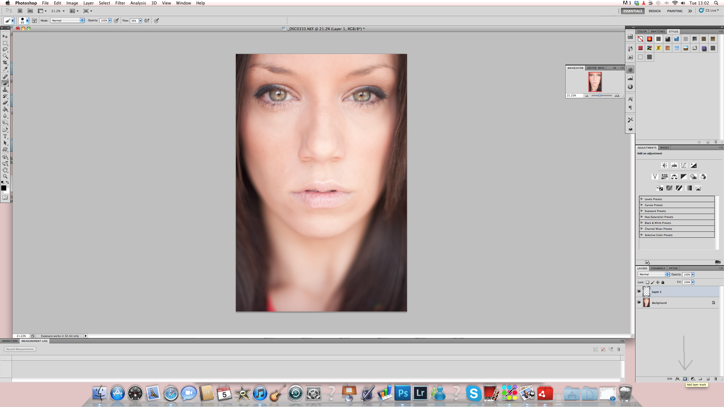Click the Navigator image thumbnail
The height and width of the screenshot is (407, 724).
(595, 82)
